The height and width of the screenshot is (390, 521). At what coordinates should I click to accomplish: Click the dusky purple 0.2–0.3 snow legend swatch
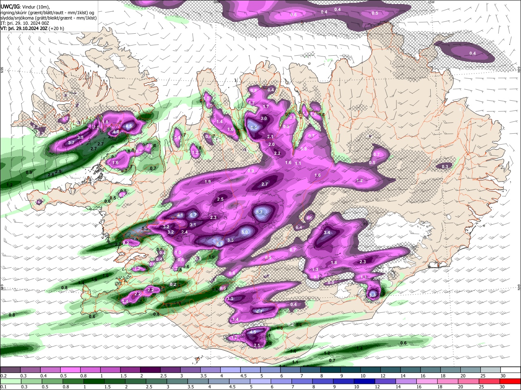coord(11,370)
